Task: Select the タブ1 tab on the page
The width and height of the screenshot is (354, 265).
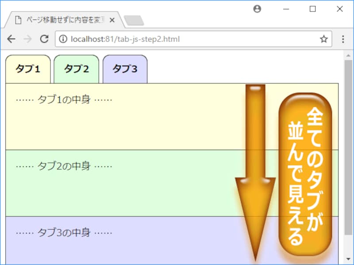Action: click(27, 69)
